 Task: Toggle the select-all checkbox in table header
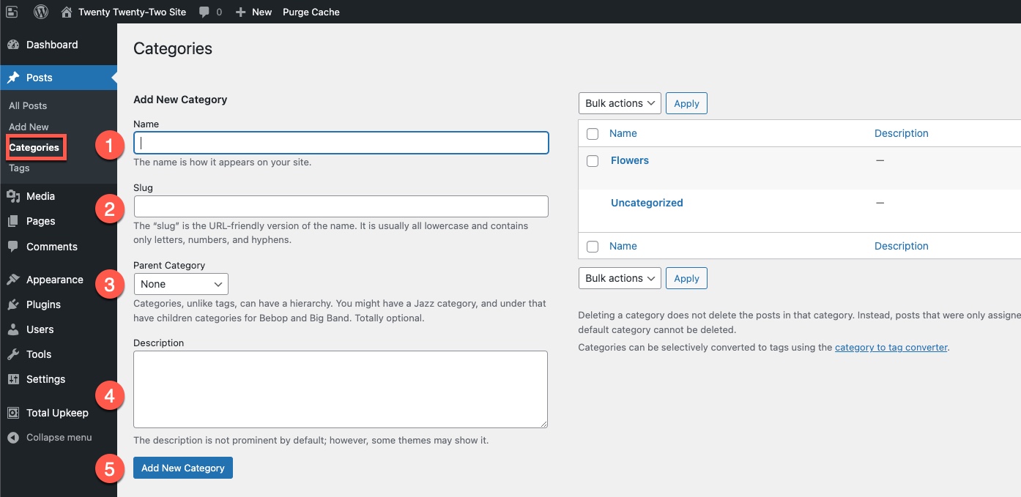(593, 134)
